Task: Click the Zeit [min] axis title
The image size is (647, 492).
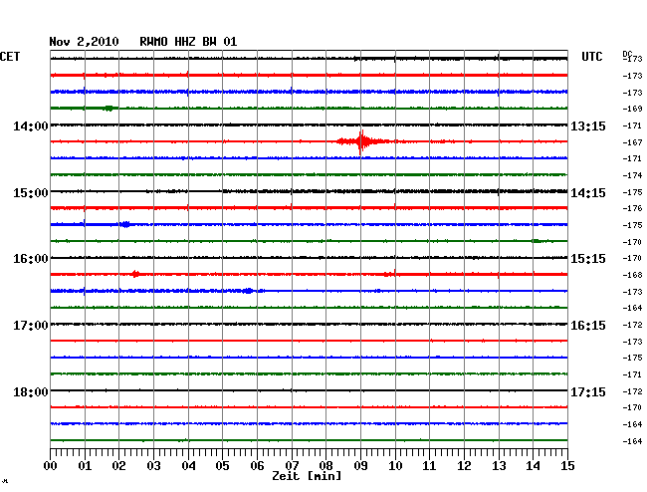Action: tap(307, 476)
